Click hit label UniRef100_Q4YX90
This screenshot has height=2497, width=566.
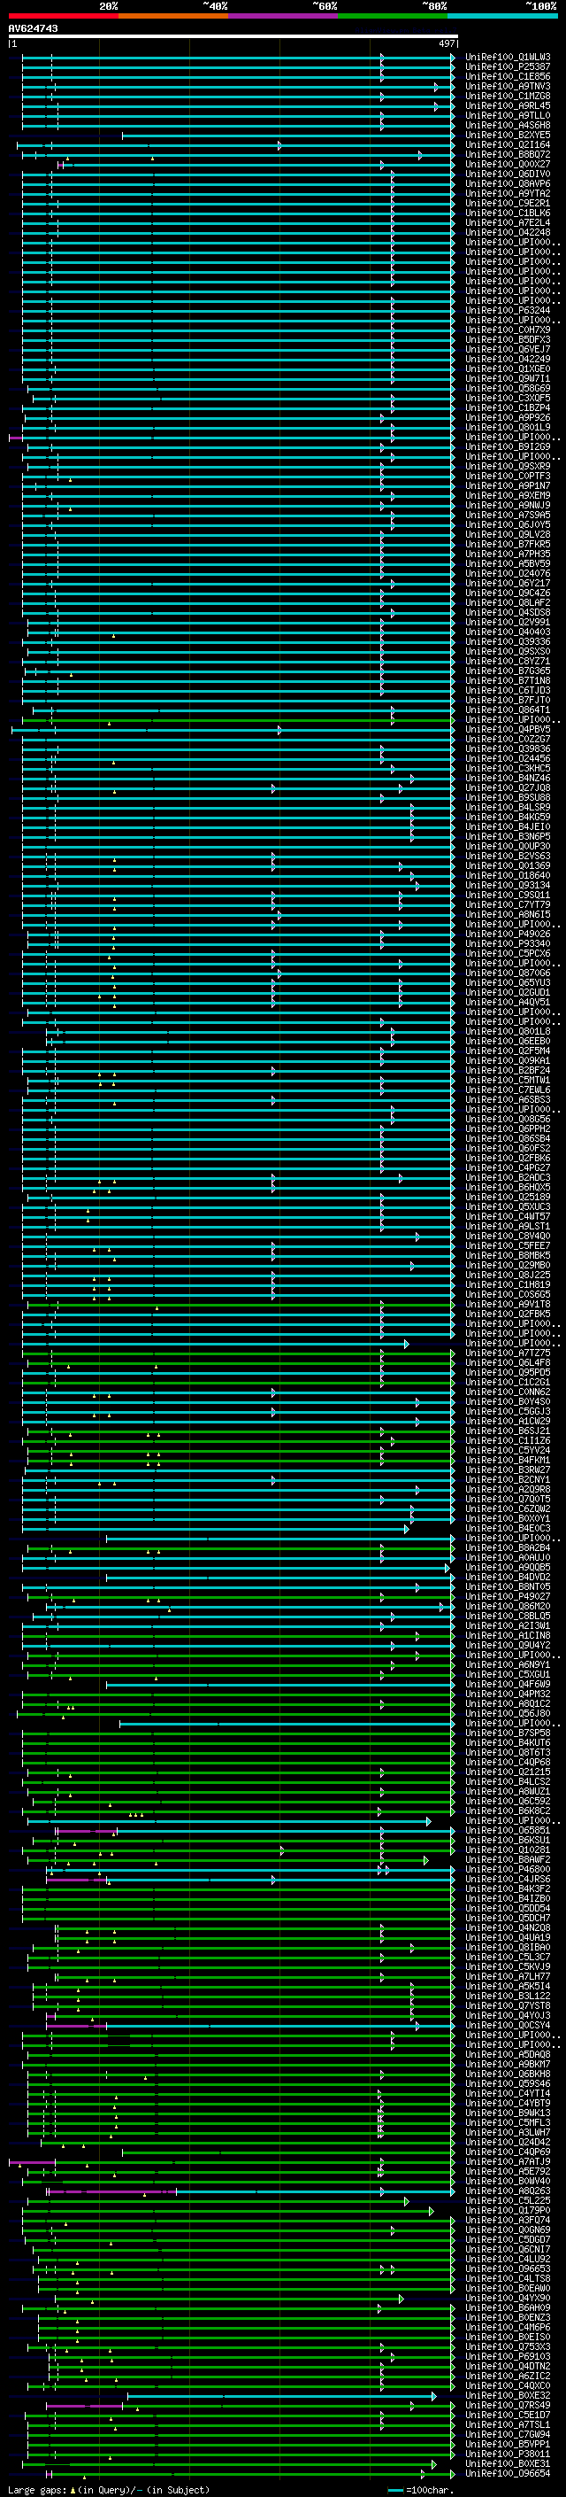(x=508, y=2298)
